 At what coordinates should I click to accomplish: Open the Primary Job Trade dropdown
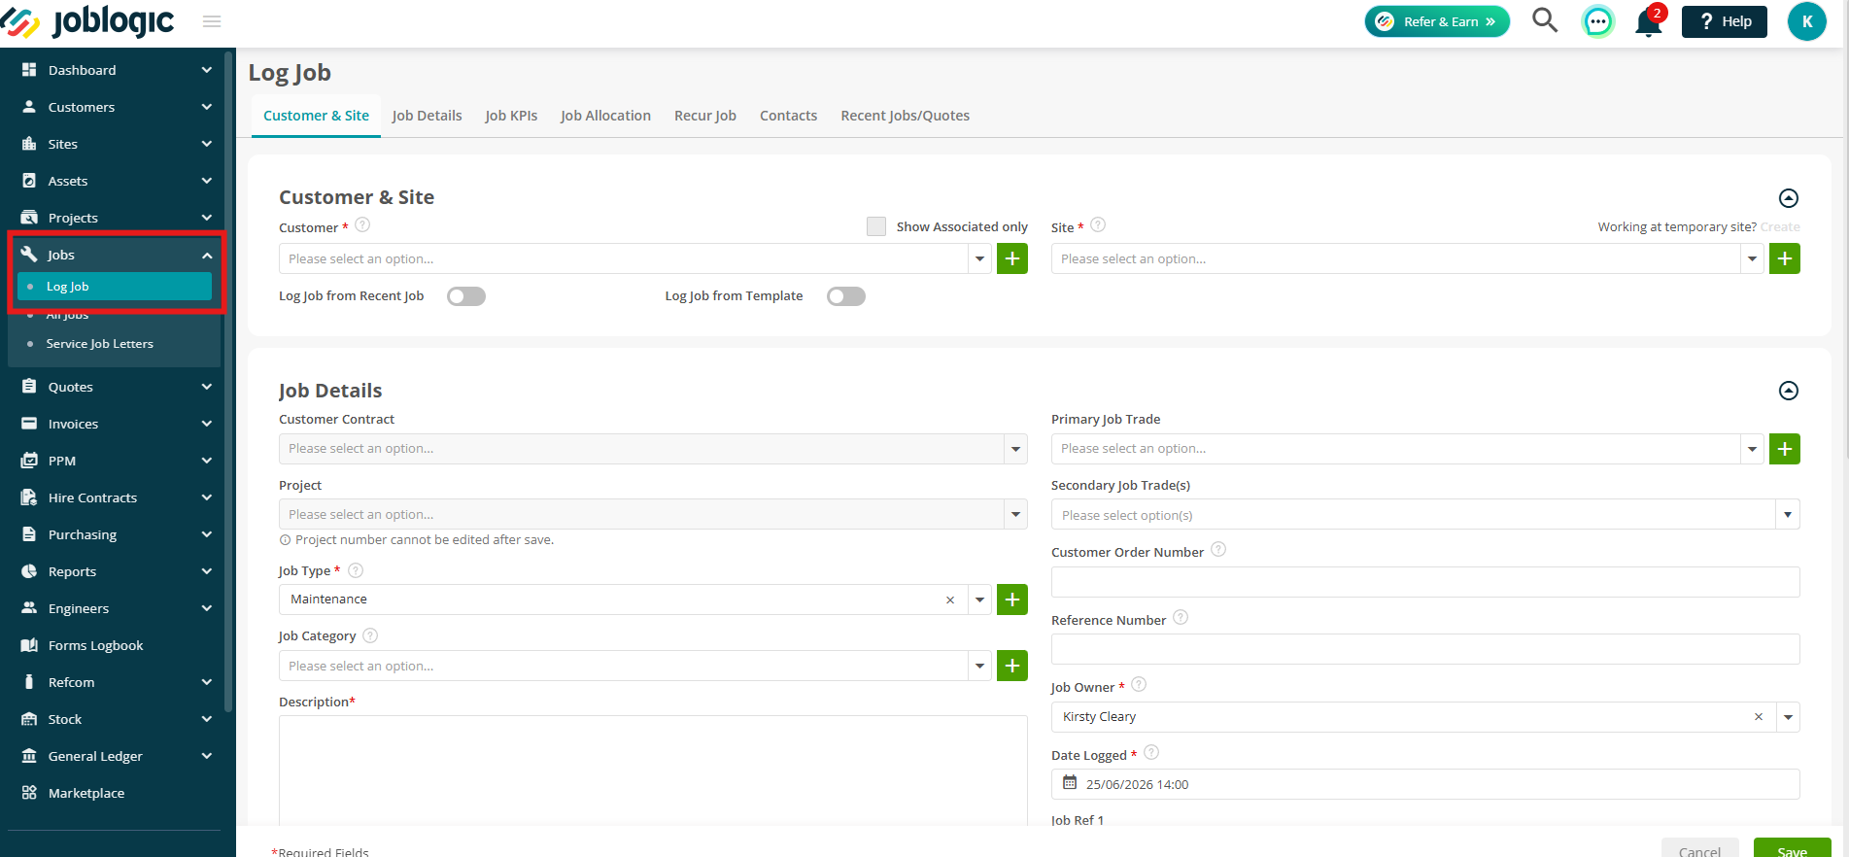(x=1407, y=449)
